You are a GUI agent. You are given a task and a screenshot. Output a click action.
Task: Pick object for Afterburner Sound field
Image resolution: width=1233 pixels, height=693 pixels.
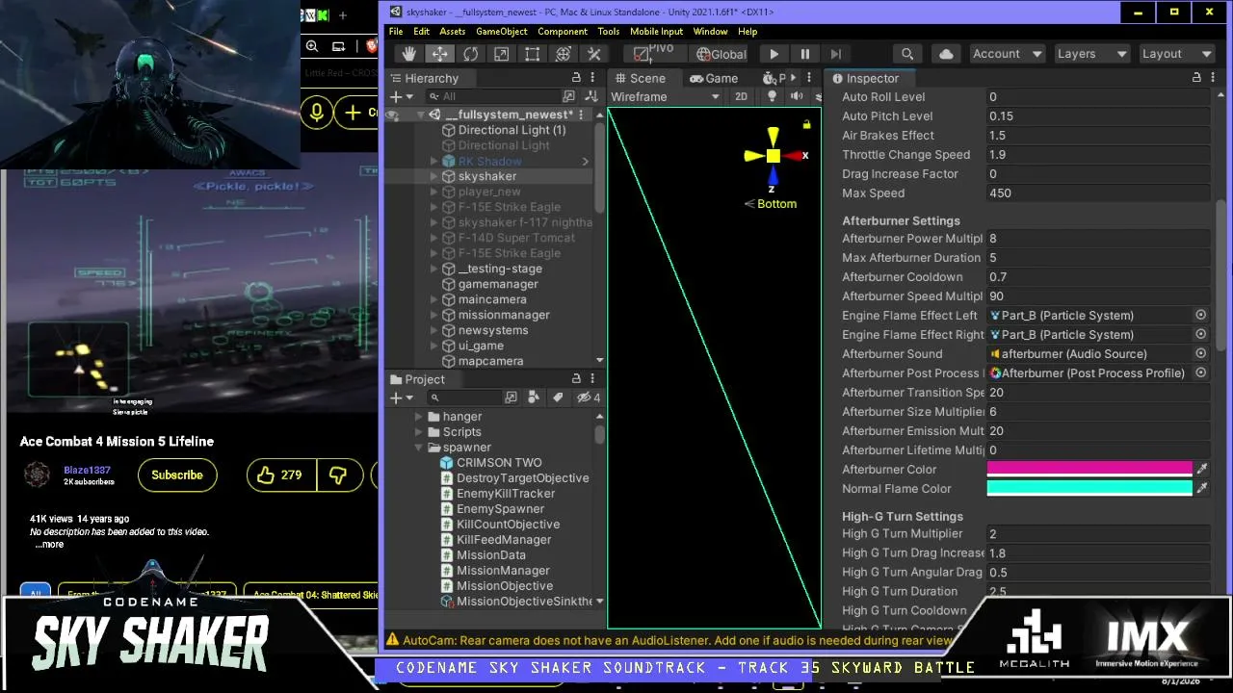[1201, 354]
